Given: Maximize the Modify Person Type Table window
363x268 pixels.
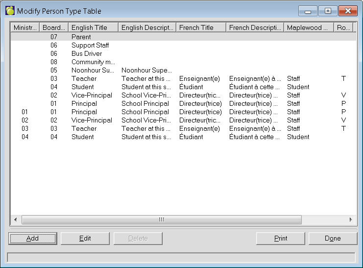Looking at the screenshot, I should pyautogui.click(x=328, y=11).
